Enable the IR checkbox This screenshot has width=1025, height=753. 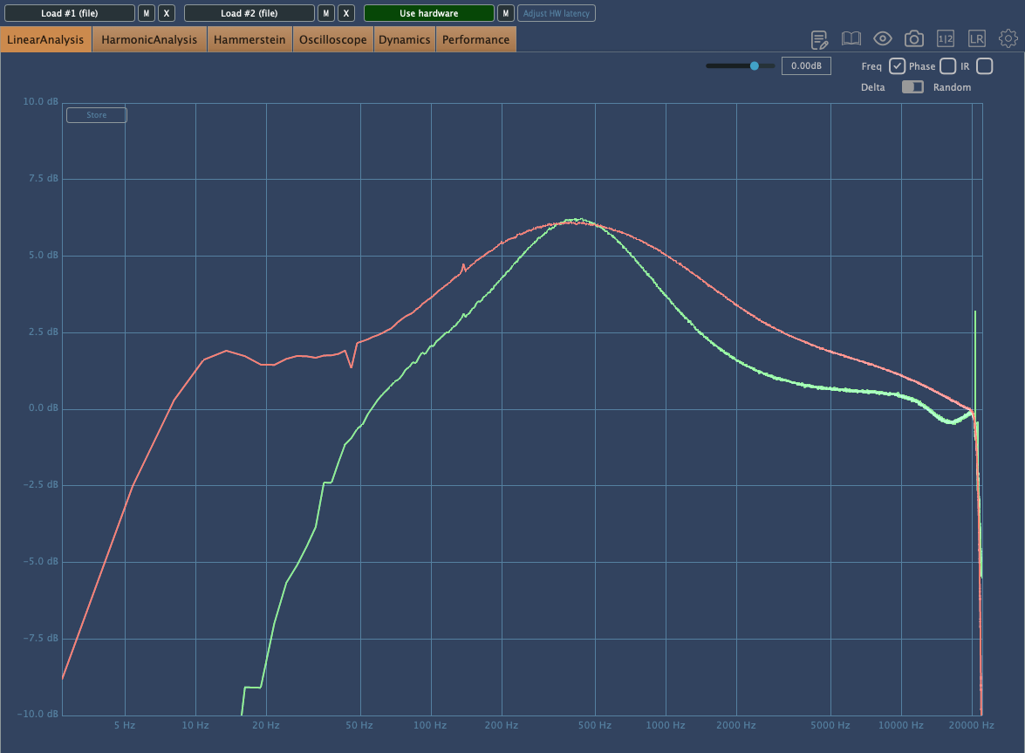click(x=984, y=66)
